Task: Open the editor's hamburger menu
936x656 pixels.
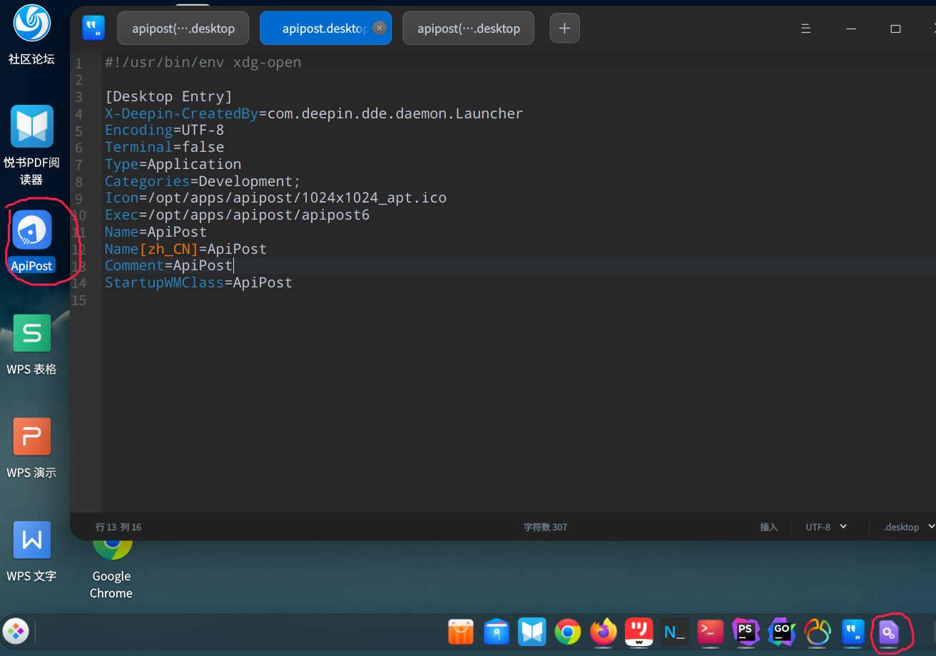Action: click(x=805, y=29)
